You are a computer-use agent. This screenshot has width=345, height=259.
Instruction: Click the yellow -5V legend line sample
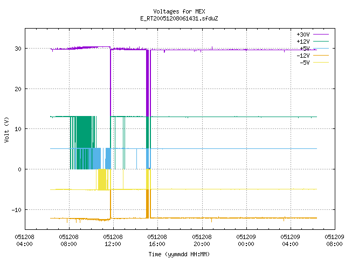321,63
